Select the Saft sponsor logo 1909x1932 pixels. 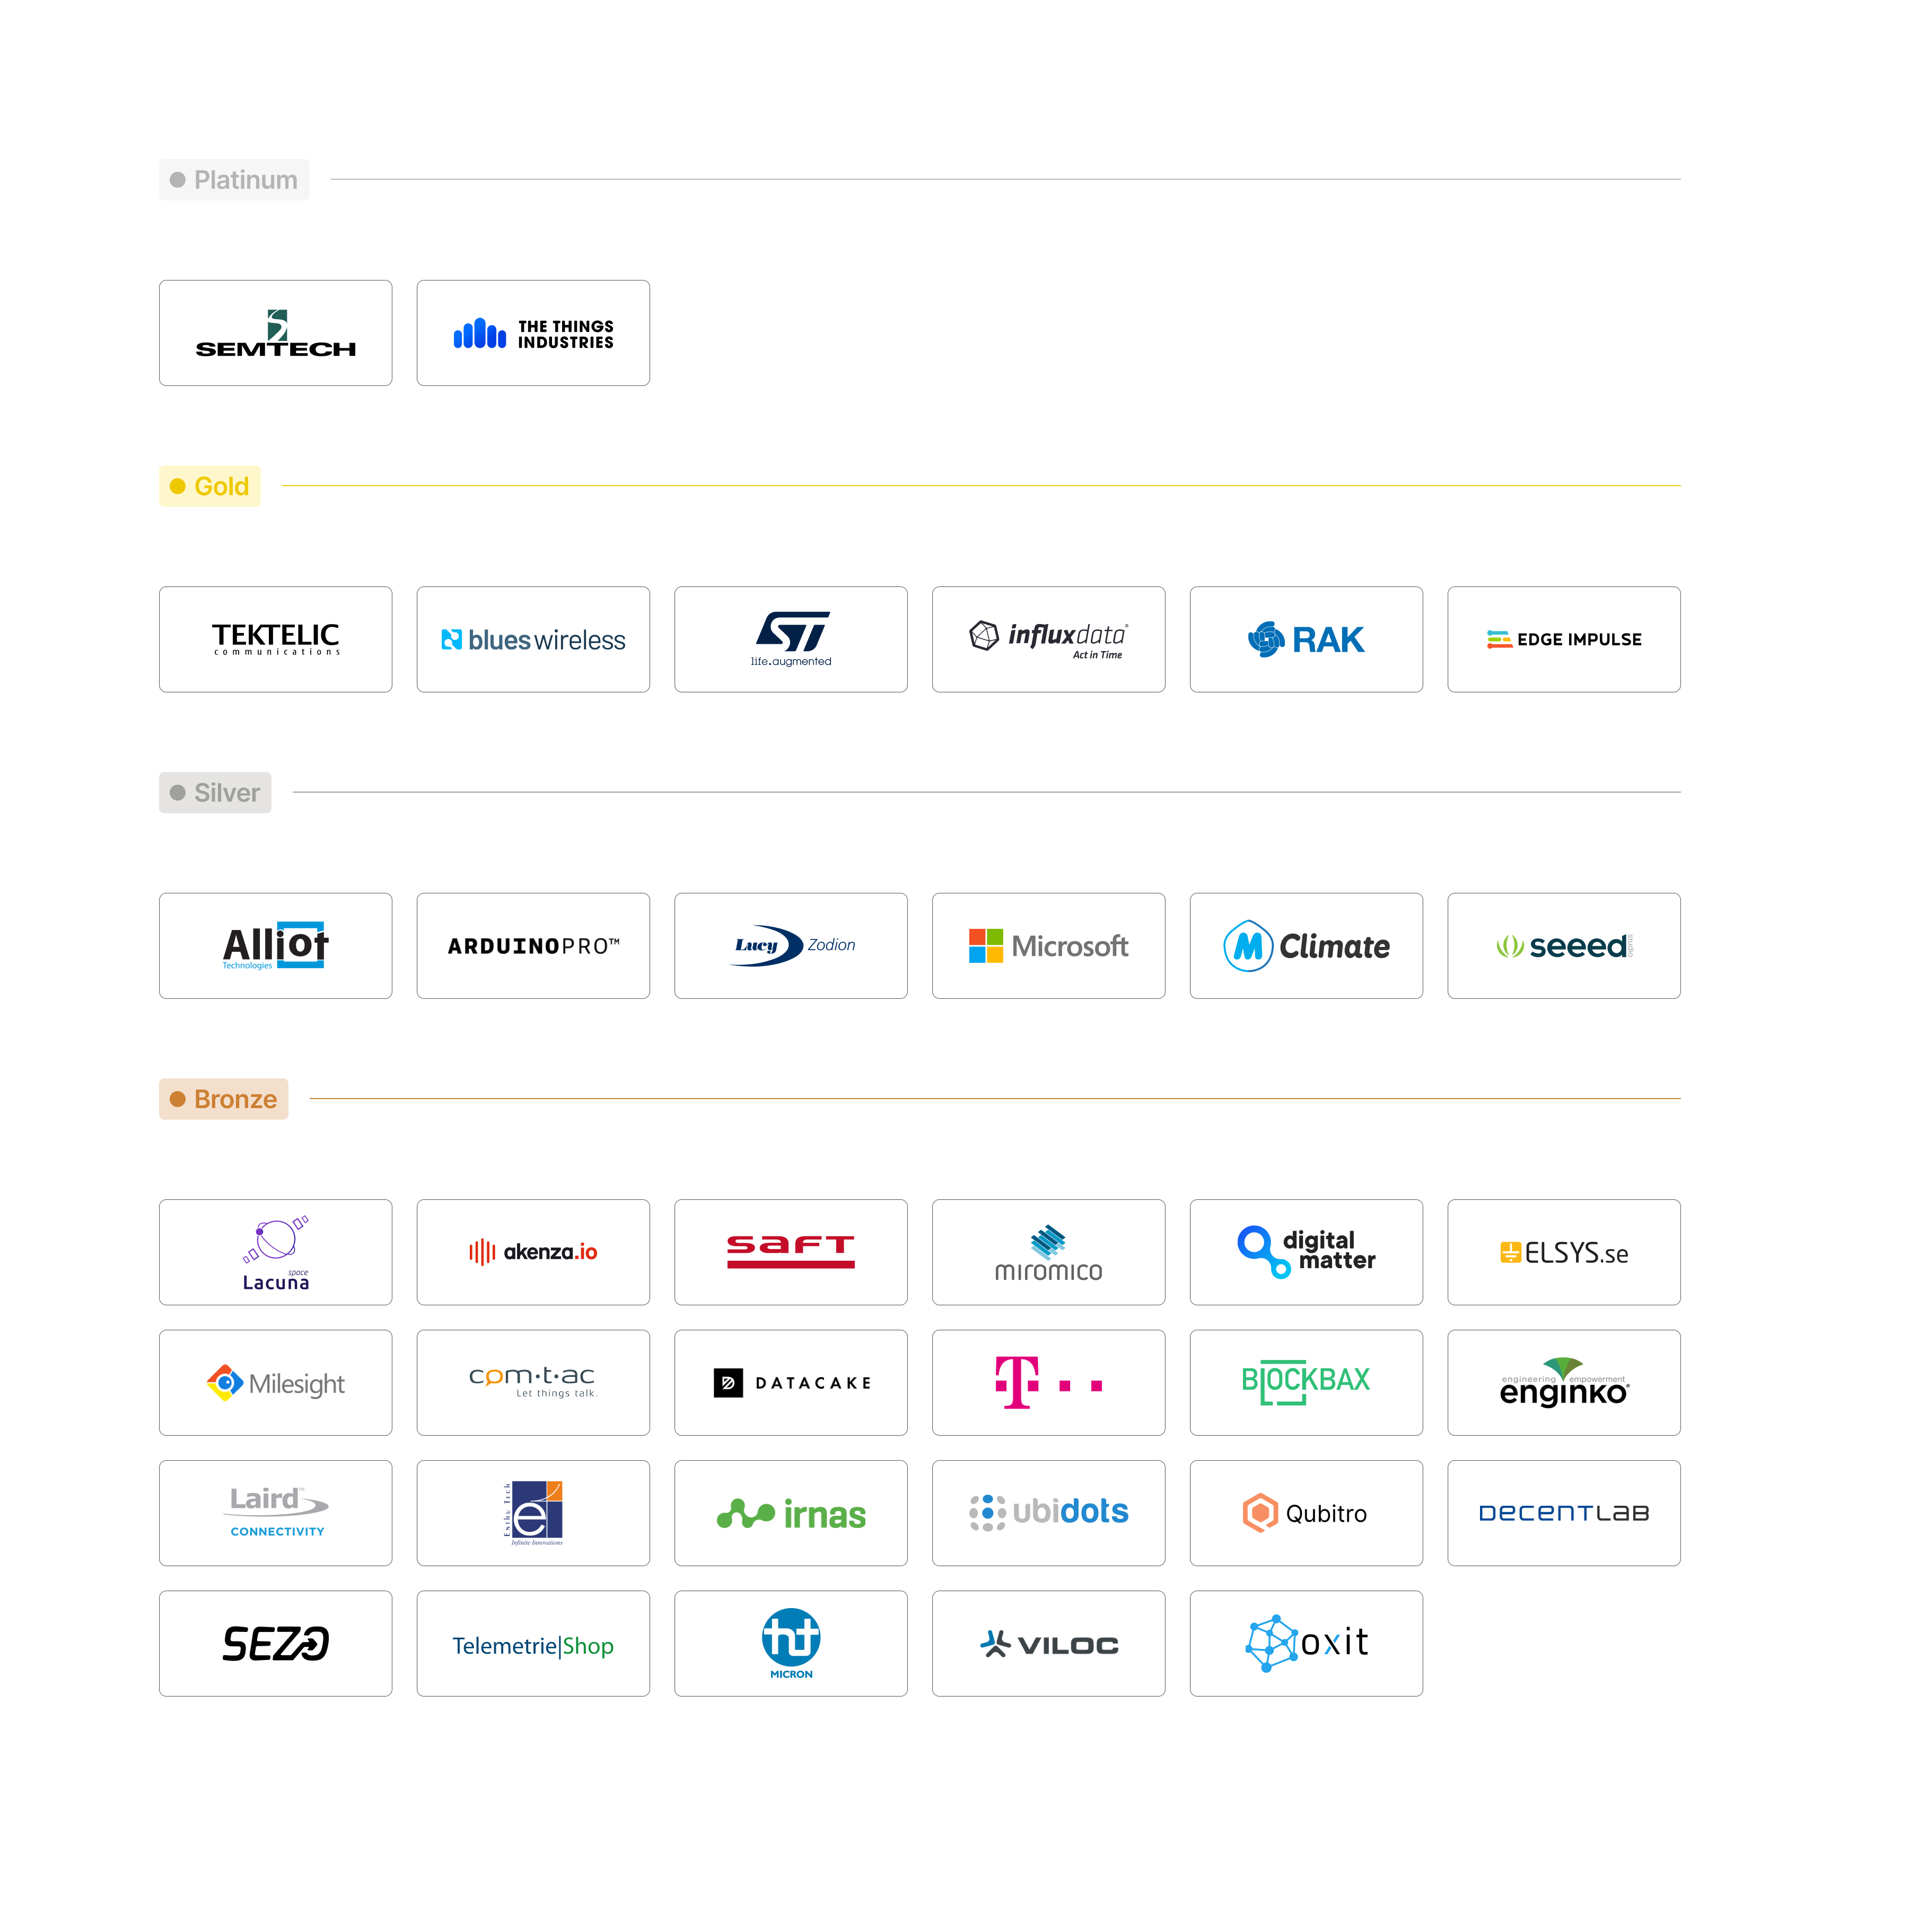791,1252
